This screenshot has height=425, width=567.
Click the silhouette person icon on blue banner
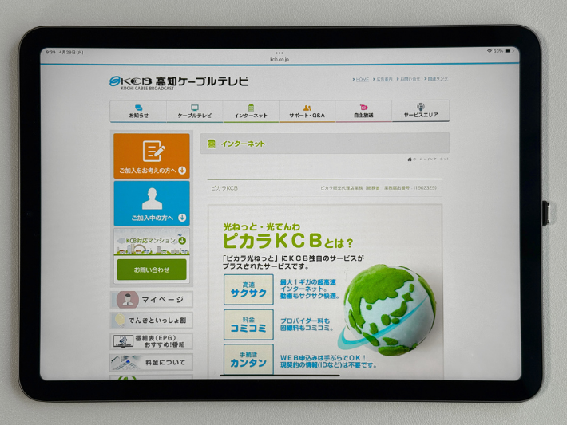[x=152, y=199]
